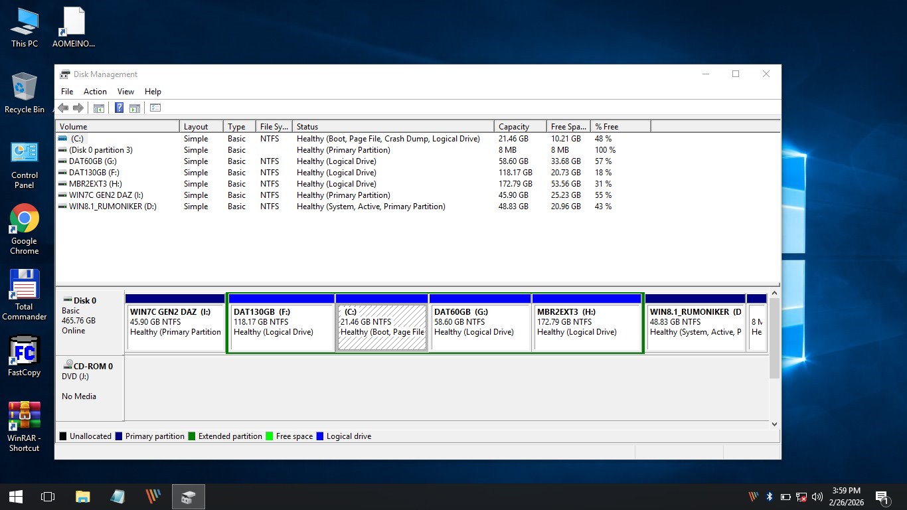The height and width of the screenshot is (510, 907).
Task: Click the 53.56 GB free space cell
Action: pyautogui.click(x=566, y=184)
